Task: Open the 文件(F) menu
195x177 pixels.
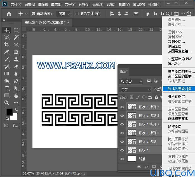Action: pos(16,4)
